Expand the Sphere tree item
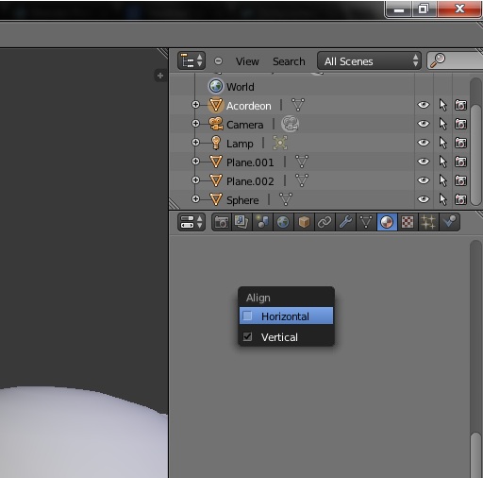The width and height of the screenshot is (483, 478). pos(195,199)
